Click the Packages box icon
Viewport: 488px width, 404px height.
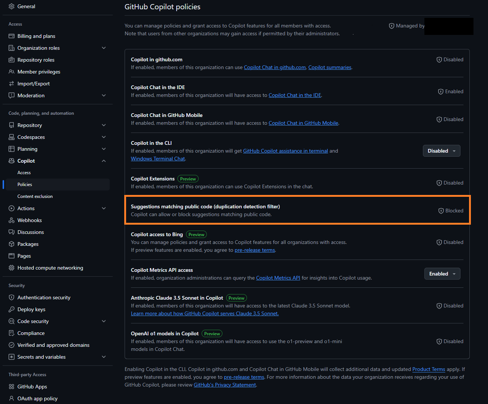(x=12, y=244)
